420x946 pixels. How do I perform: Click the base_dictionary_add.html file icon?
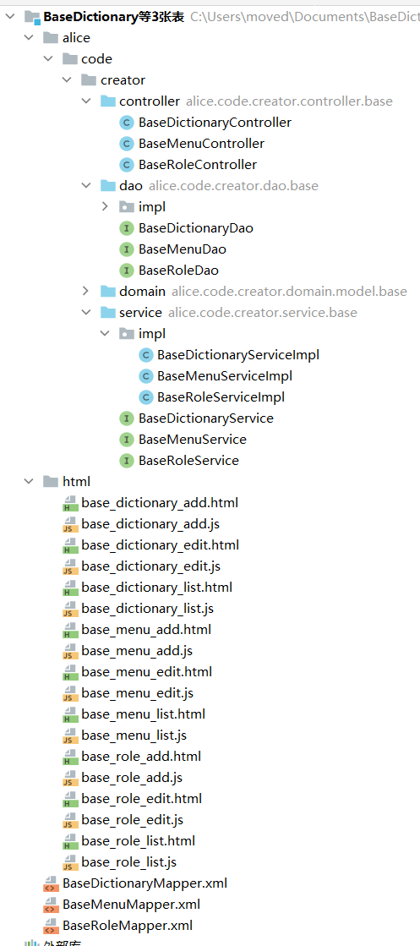point(70,502)
